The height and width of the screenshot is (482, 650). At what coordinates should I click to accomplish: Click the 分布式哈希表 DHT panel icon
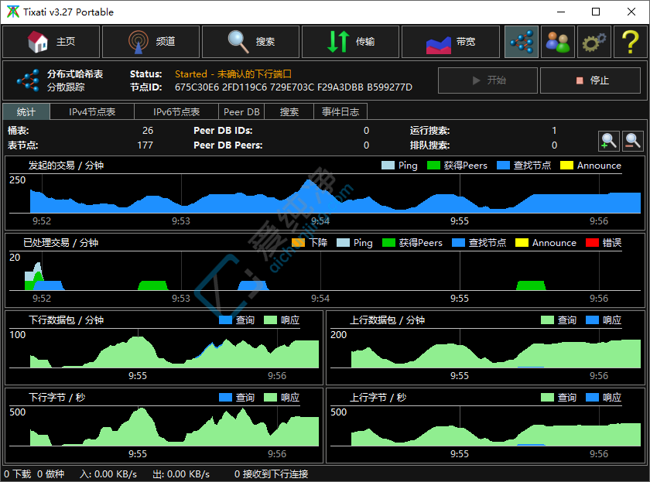(28, 80)
